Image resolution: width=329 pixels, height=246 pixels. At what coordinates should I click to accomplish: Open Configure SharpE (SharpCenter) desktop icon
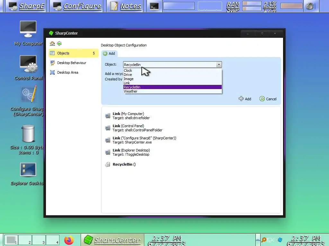tap(29, 94)
